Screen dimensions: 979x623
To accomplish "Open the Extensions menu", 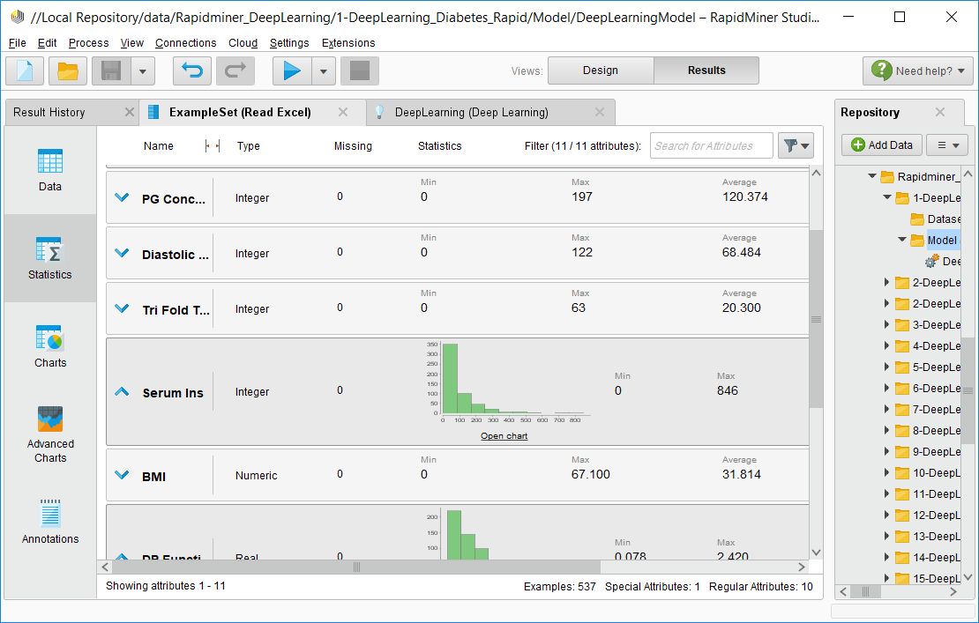I will 348,43.
